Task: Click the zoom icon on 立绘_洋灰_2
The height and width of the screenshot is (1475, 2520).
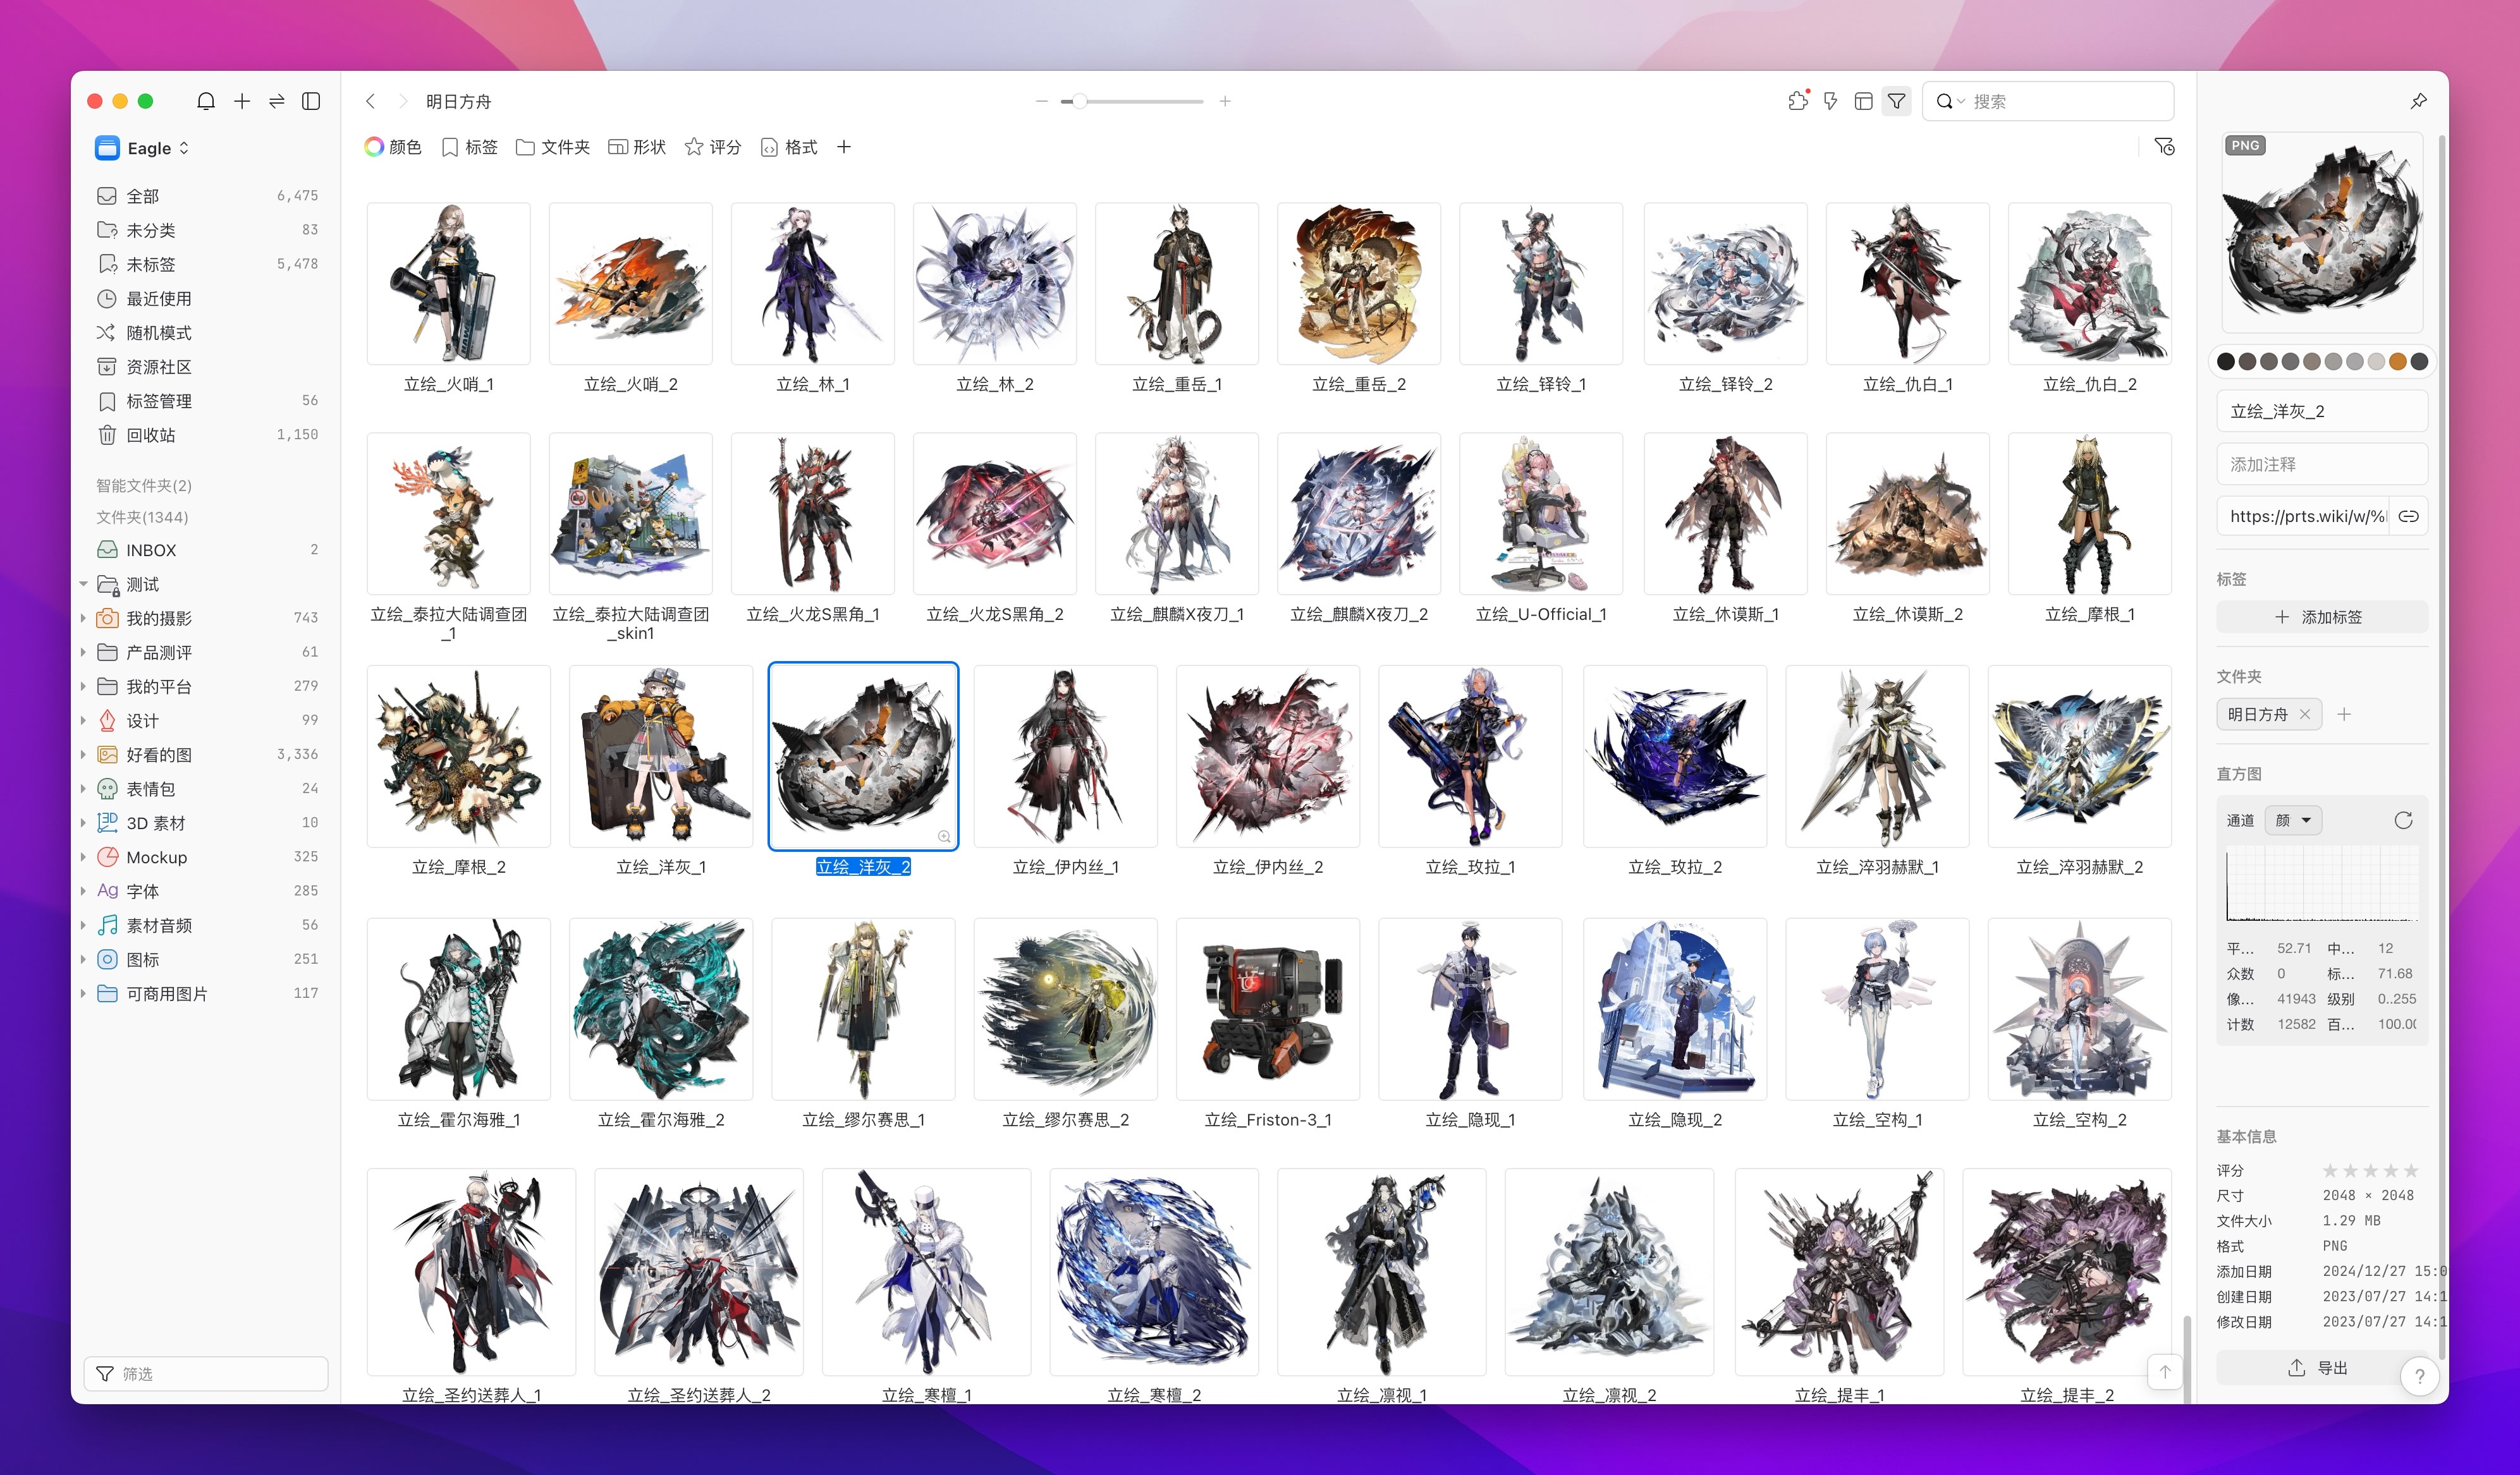Action: click(944, 837)
